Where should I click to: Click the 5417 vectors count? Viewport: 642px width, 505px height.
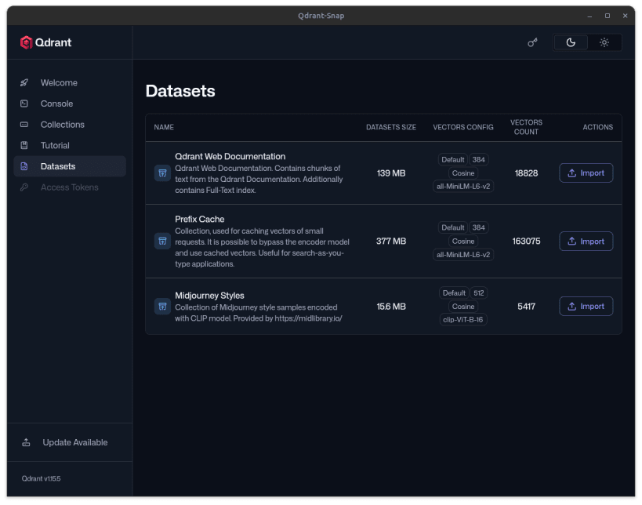click(526, 307)
